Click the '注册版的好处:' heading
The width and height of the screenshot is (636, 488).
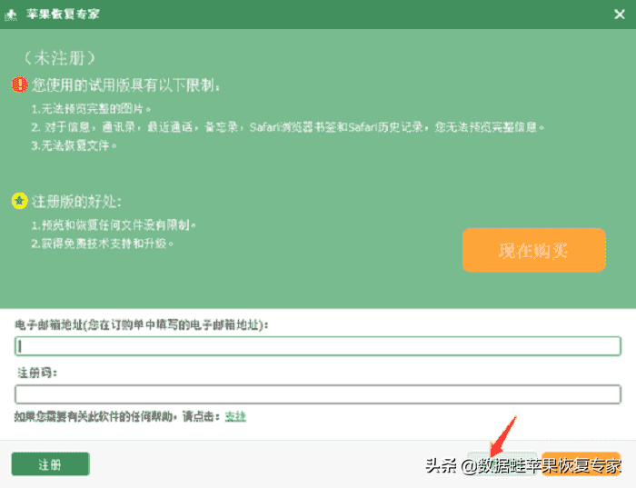click(76, 201)
